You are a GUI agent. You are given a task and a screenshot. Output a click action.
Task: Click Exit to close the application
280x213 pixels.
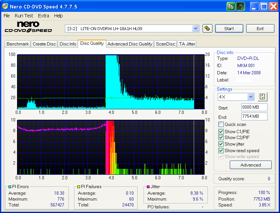[x=260, y=28]
